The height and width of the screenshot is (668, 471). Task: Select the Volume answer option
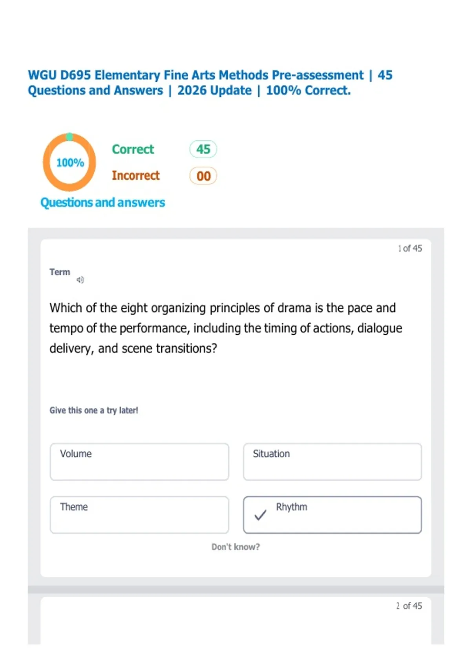pyautogui.click(x=139, y=462)
